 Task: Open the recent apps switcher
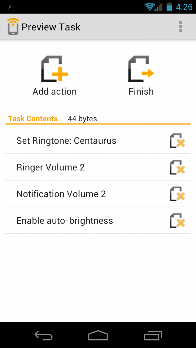pyautogui.click(x=153, y=335)
